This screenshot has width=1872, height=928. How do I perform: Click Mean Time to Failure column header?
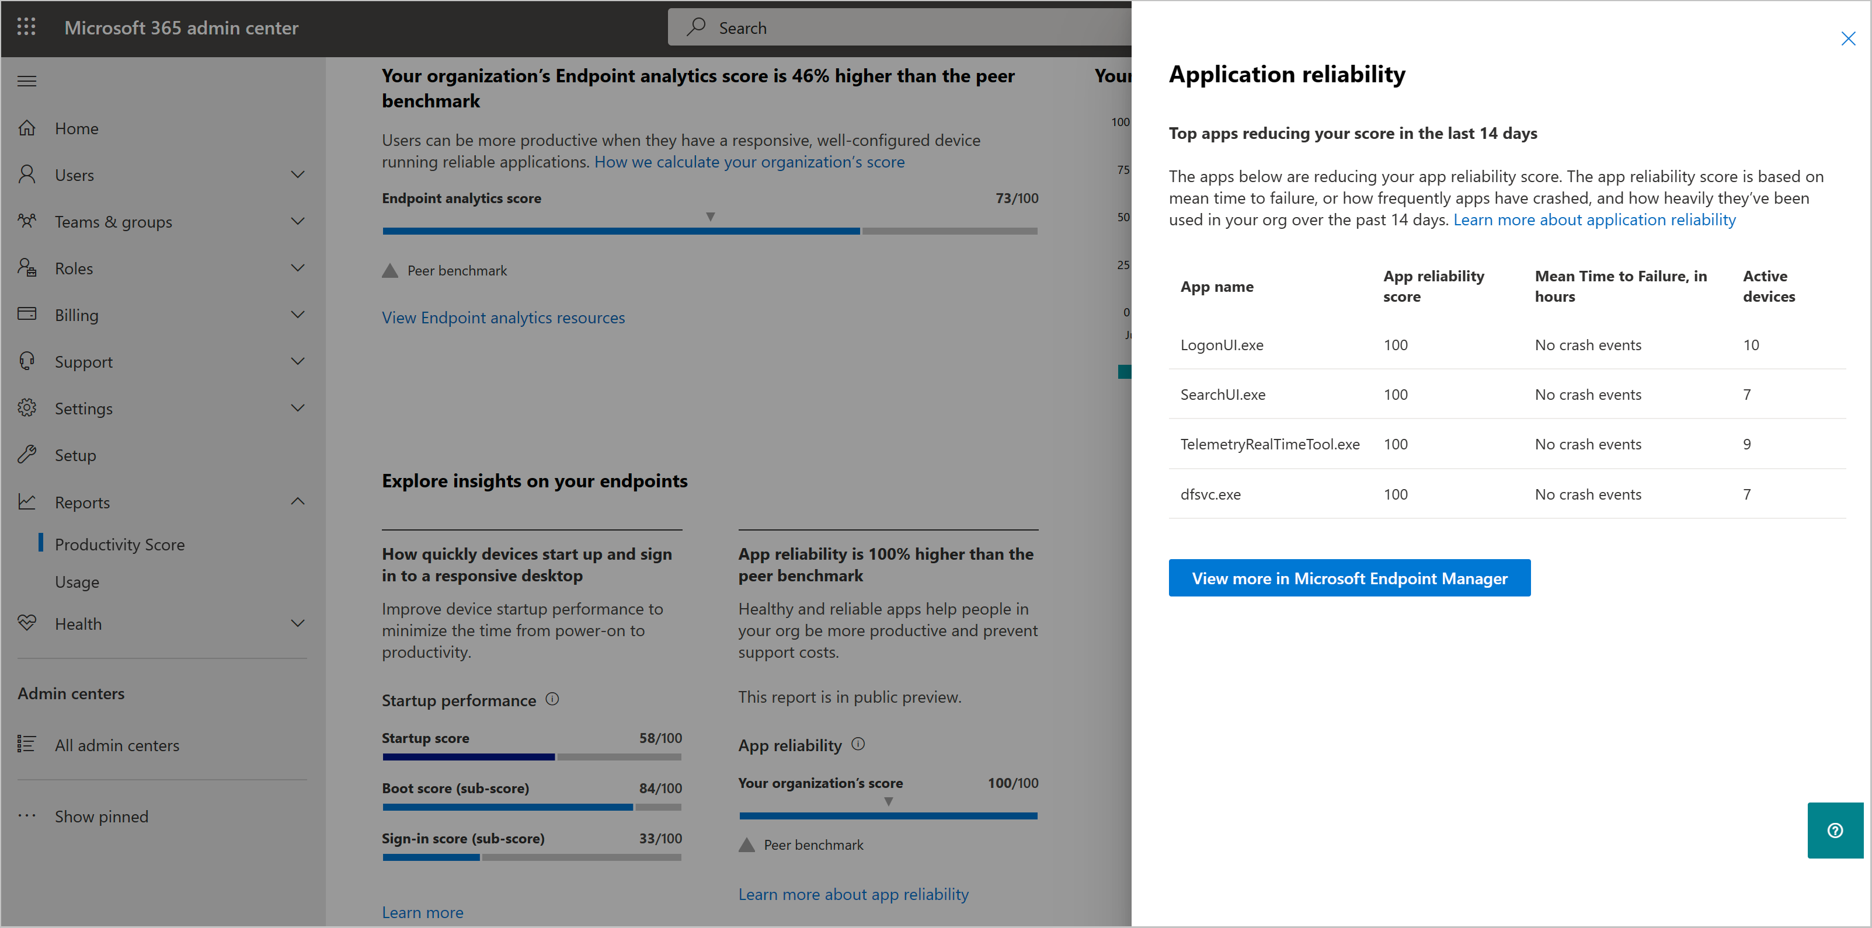click(1620, 286)
